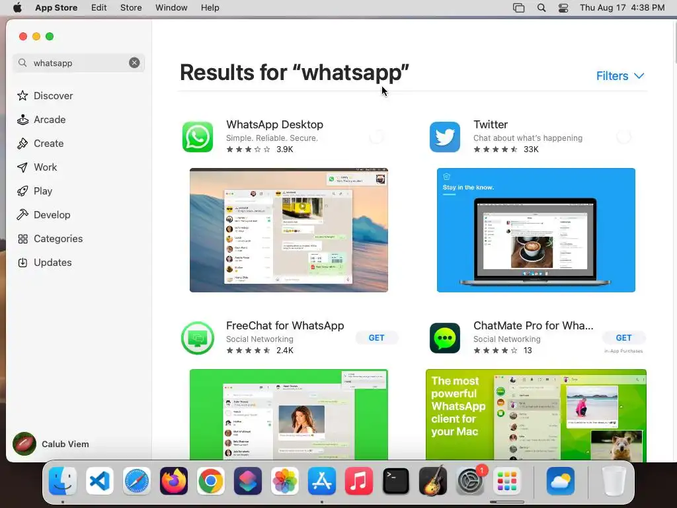Click the date and time in menu bar
This screenshot has height=508, width=677.
pos(622,8)
